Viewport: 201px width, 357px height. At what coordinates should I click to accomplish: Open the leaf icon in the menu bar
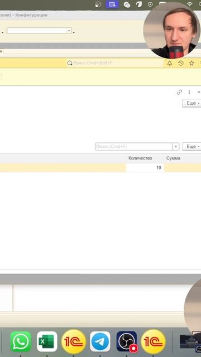point(139,4)
